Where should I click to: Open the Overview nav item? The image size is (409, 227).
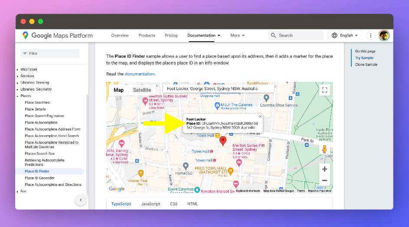[120, 36]
